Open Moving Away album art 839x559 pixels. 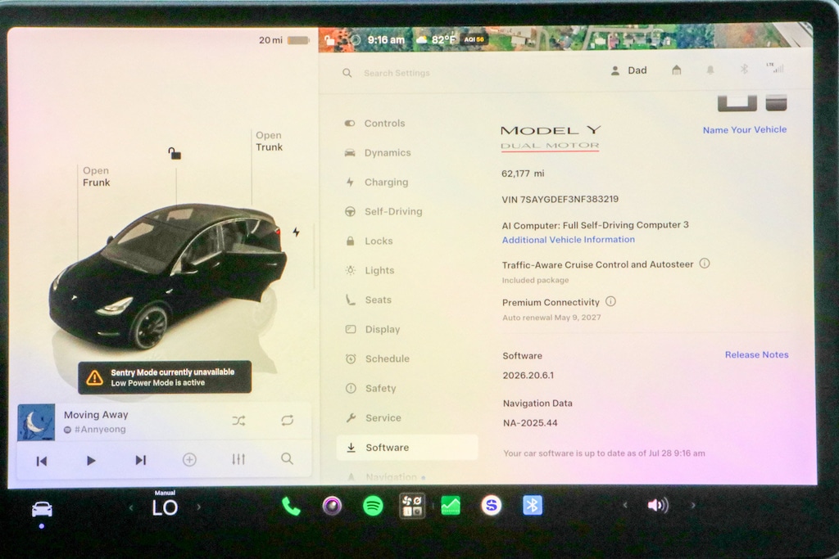click(36, 422)
